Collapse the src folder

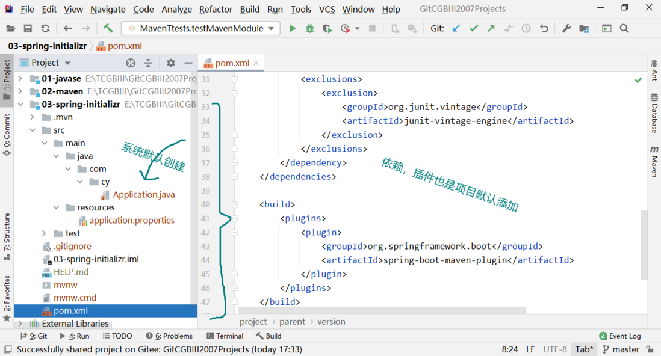pyautogui.click(x=32, y=130)
